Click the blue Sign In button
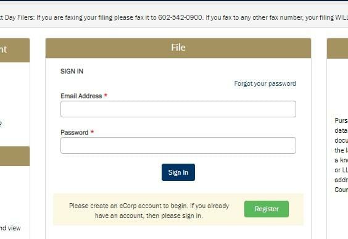 coord(178,172)
